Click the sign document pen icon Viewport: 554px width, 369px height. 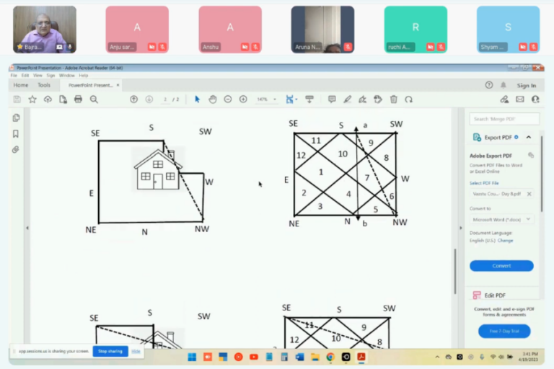coord(363,99)
